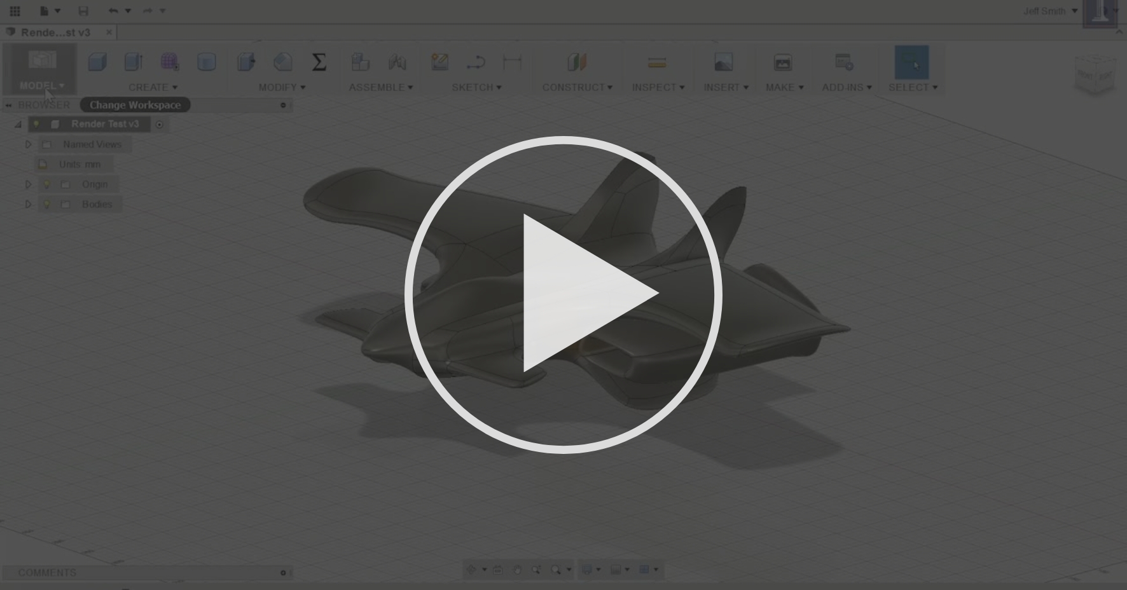The height and width of the screenshot is (590, 1127).
Task: Open the ASSEMBLE menu
Action: click(380, 87)
